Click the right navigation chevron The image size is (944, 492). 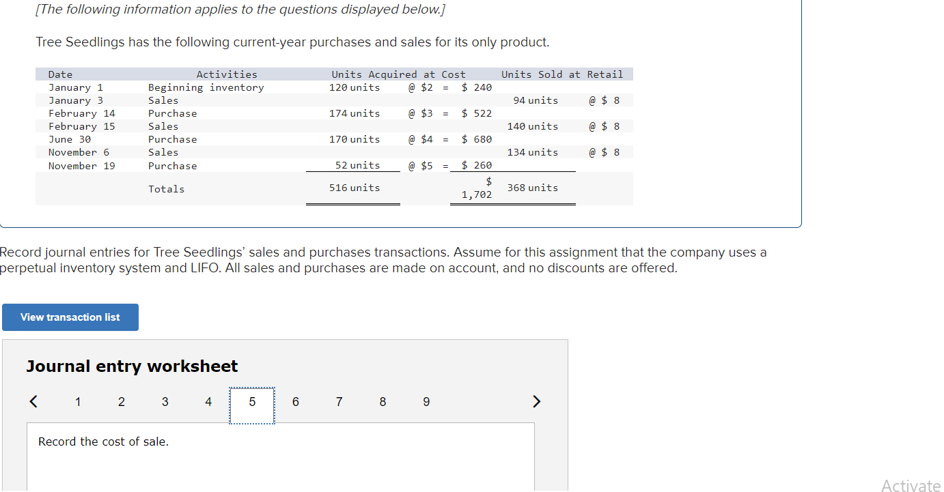tap(536, 401)
